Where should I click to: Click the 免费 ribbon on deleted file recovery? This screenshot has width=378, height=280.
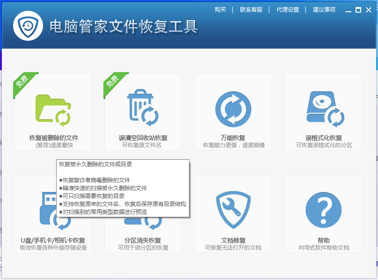22,82
